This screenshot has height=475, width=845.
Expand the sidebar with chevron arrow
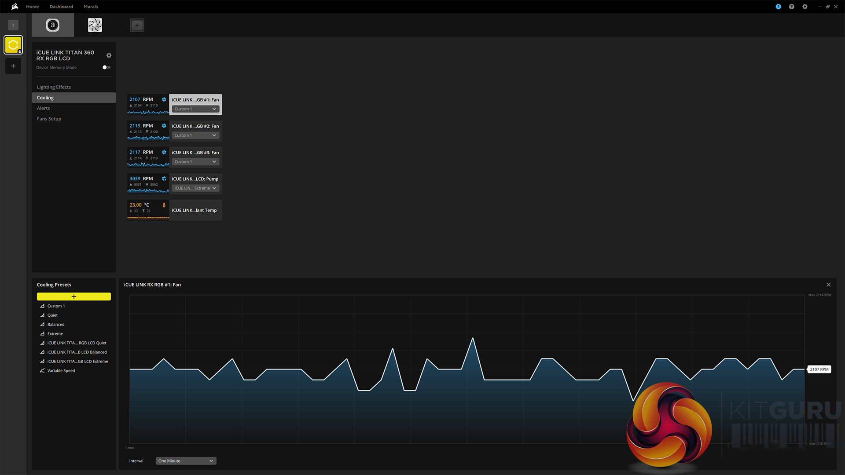(13, 25)
